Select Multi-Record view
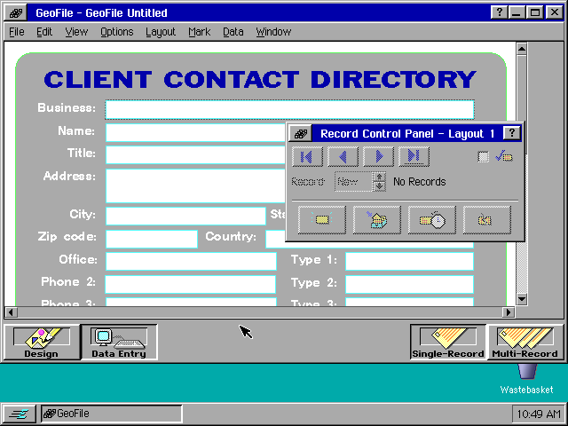Image resolution: width=568 pixels, height=426 pixels. pyautogui.click(x=525, y=343)
